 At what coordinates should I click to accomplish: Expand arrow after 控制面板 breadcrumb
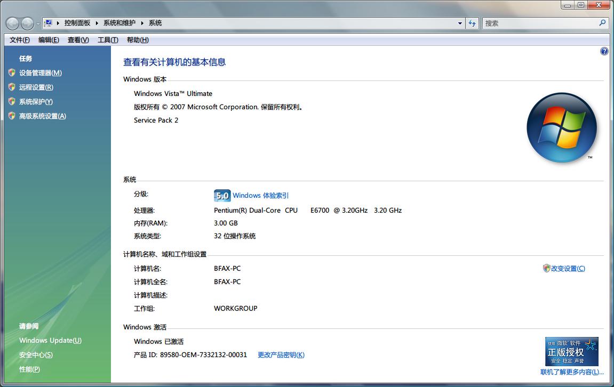97,23
